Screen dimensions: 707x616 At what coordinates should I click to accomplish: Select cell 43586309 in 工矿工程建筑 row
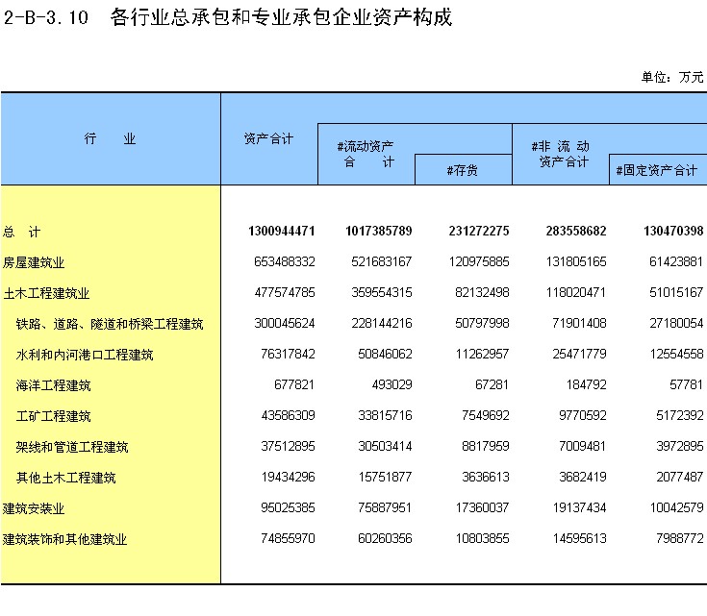pos(288,415)
